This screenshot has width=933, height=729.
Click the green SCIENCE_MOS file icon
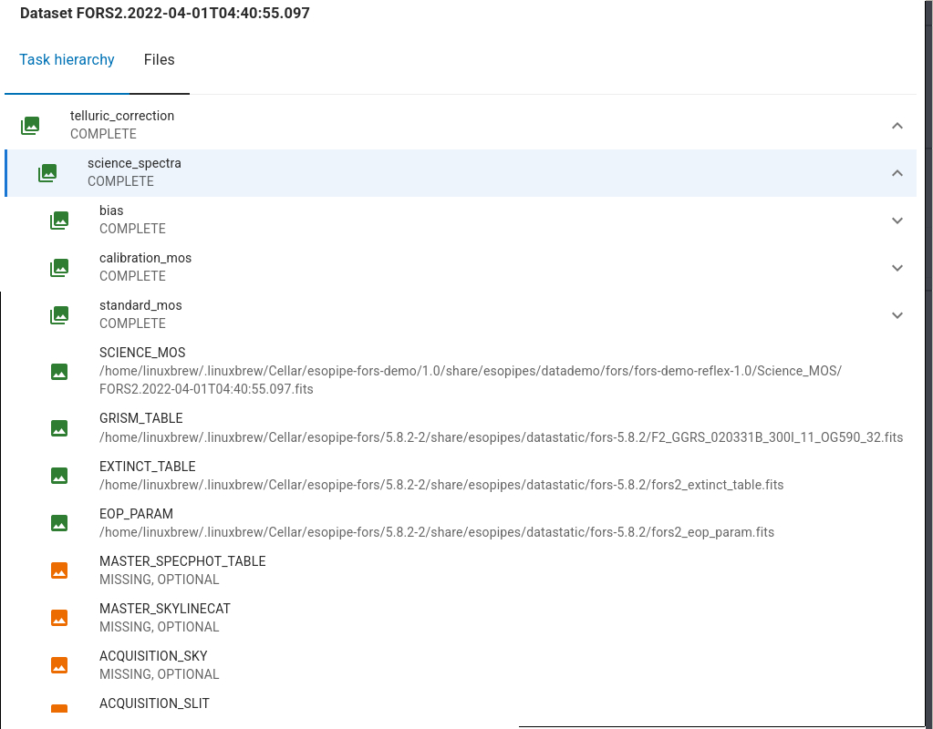point(59,372)
